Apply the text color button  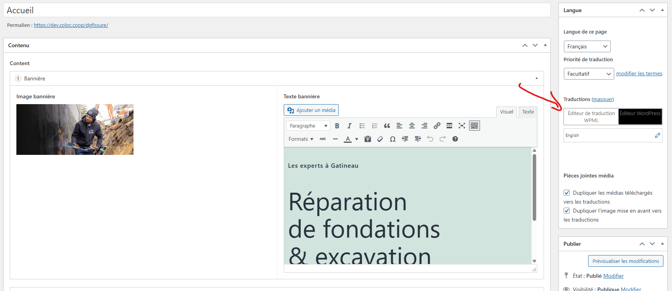tap(348, 139)
